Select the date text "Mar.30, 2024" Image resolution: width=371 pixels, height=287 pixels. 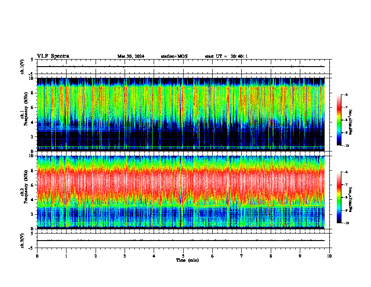(x=131, y=56)
